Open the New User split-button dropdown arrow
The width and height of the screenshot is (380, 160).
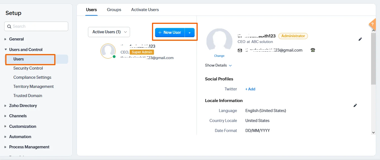tap(190, 32)
